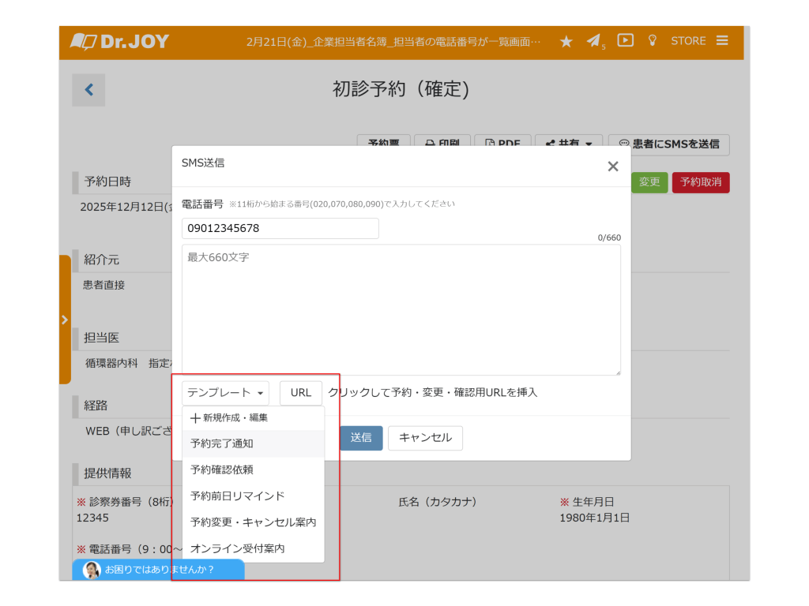The height and width of the screenshot is (606, 809).
Task: Choose 予約変更・キャンセル案内 template
Action: coord(253,522)
